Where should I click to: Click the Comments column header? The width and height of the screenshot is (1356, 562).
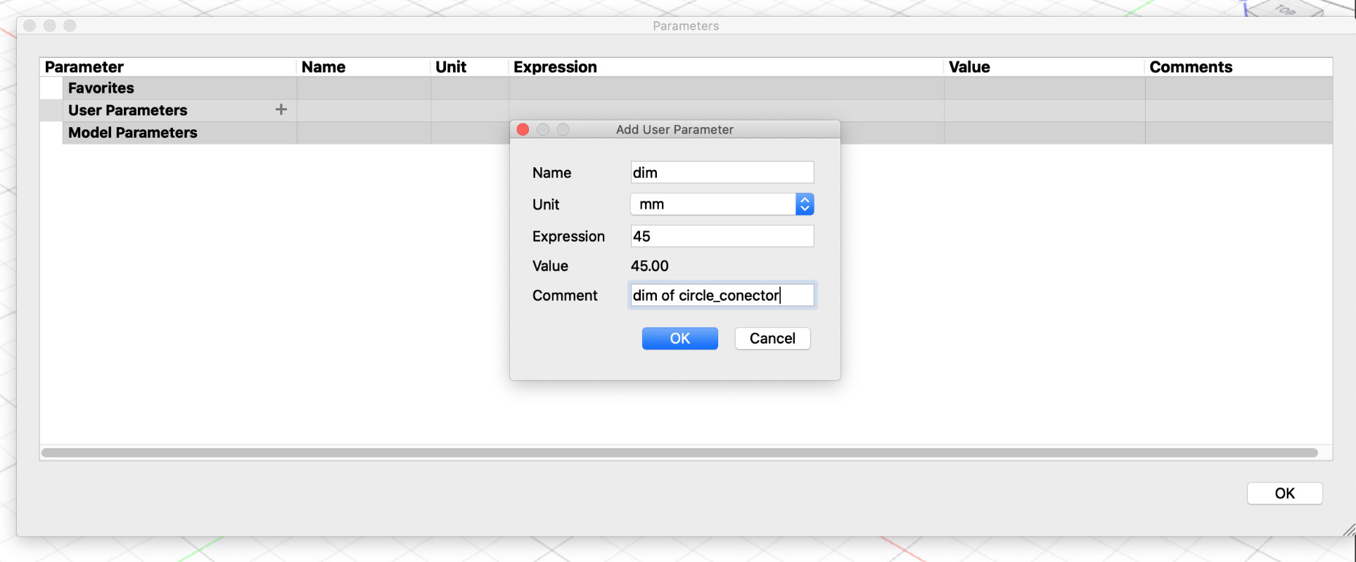point(1239,67)
